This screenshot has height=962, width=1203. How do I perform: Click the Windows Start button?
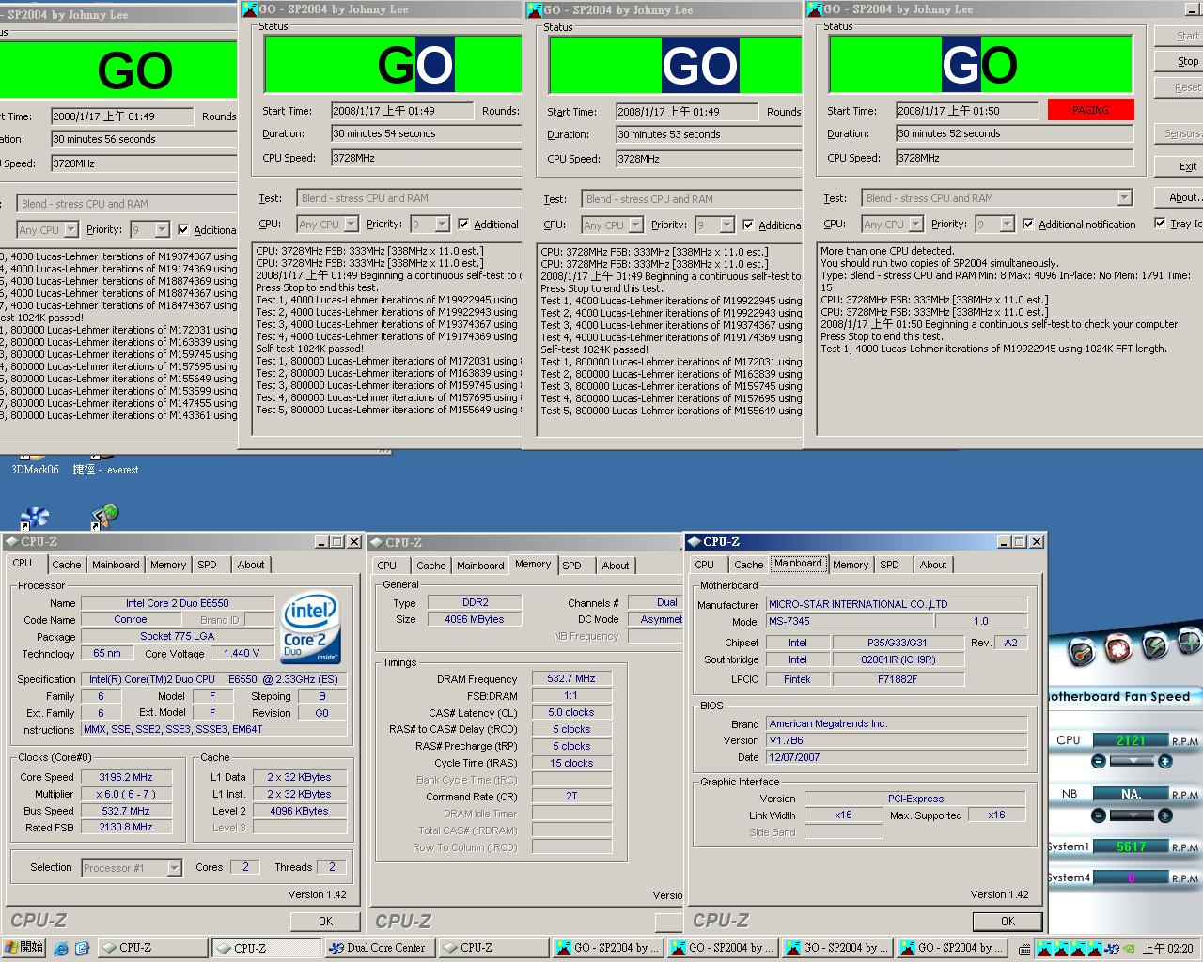coord(23,948)
